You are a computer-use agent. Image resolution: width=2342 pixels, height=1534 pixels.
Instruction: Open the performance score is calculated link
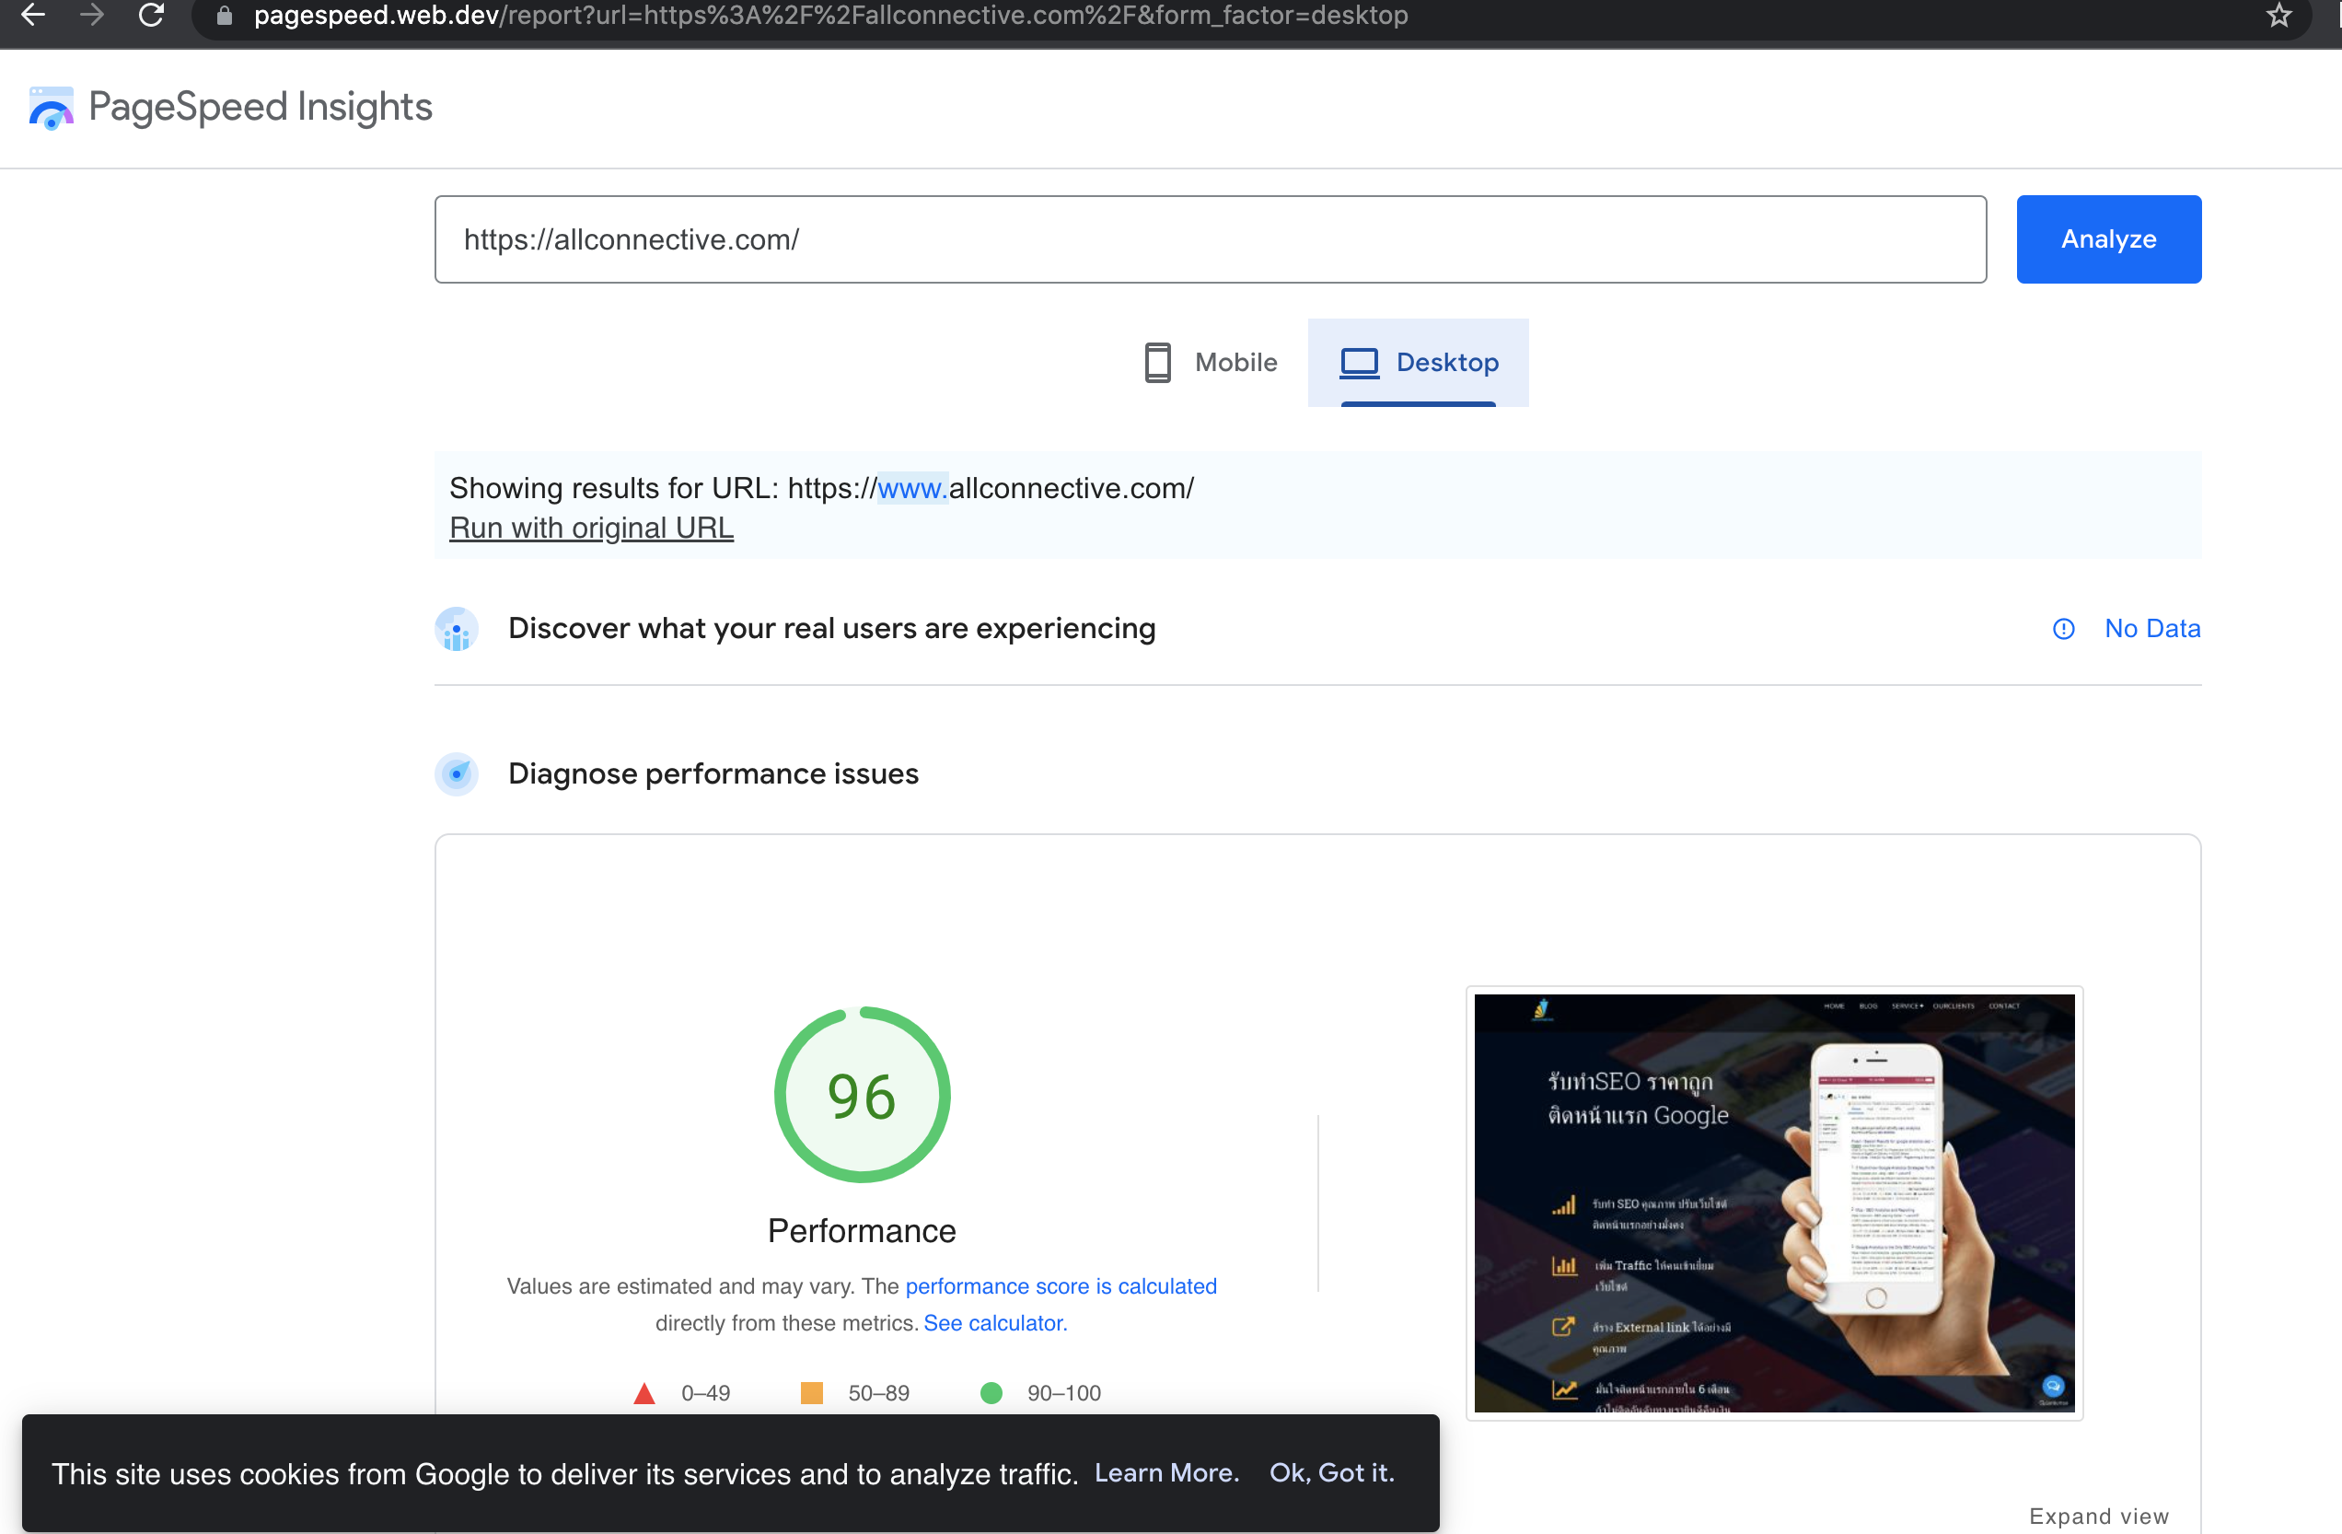click(x=1061, y=1286)
